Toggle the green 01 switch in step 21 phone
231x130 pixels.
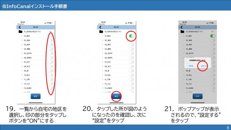[213, 36]
